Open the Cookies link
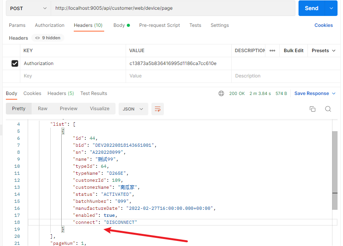Viewport: 343px width, 246px height. [x=323, y=25]
